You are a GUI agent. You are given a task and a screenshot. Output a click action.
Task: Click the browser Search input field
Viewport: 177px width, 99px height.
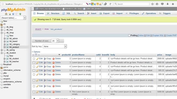132,4
